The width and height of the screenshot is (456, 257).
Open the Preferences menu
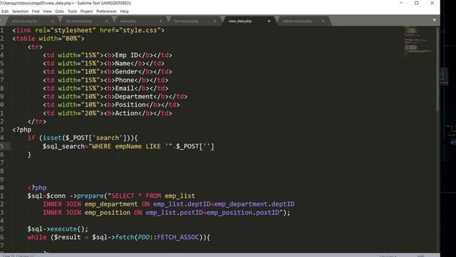tap(106, 11)
